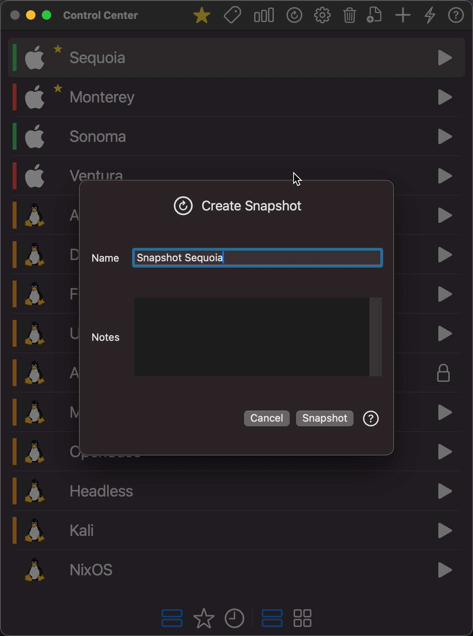Viewport: 473px width, 636px height.
Task: Start the Monterey virtual machine
Action: pos(445,97)
